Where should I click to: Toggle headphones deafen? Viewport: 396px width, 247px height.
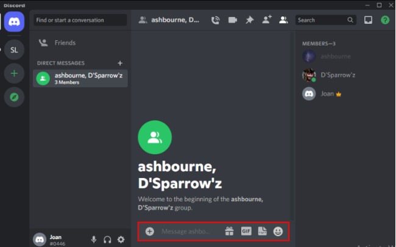107,240
